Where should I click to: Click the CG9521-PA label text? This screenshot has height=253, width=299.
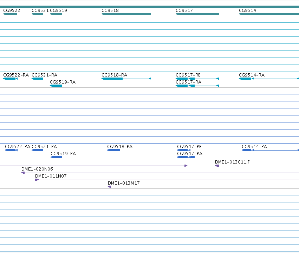coord(44,147)
